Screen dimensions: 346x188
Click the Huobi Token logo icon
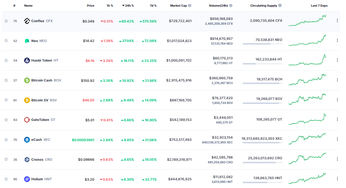pyautogui.click(x=27, y=60)
